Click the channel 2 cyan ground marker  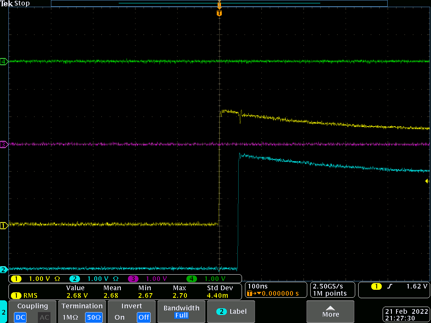[x=4, y=269]
